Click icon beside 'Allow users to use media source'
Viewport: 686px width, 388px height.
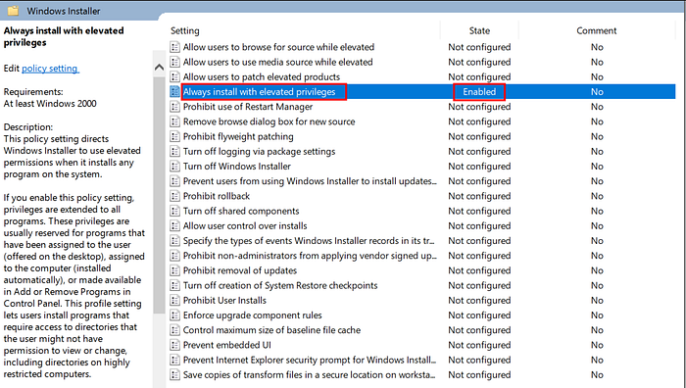[x=175, y=62]
